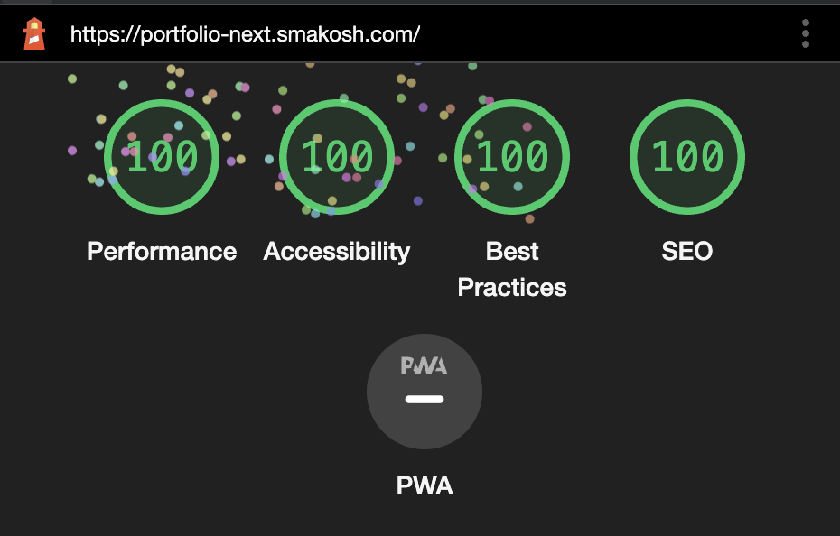Click the green ring around Accessibility gauge

tap(337, 104)
